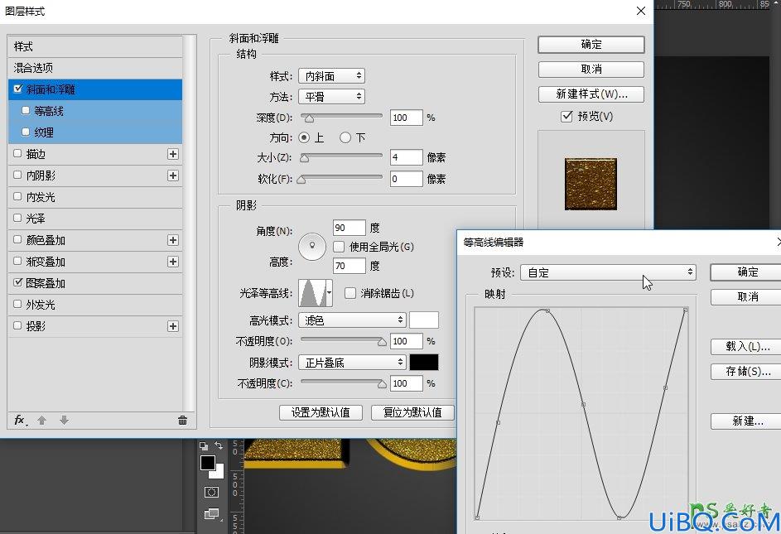The width and height of the screenshot is (781, 534).
Task: Select 混合选项 in the styles list
Action: [94, 68]
